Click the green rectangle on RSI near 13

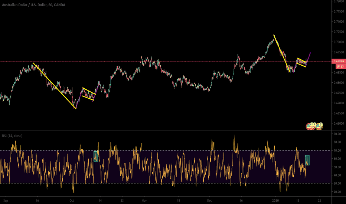pyautogui.click(x=307, y=160)
